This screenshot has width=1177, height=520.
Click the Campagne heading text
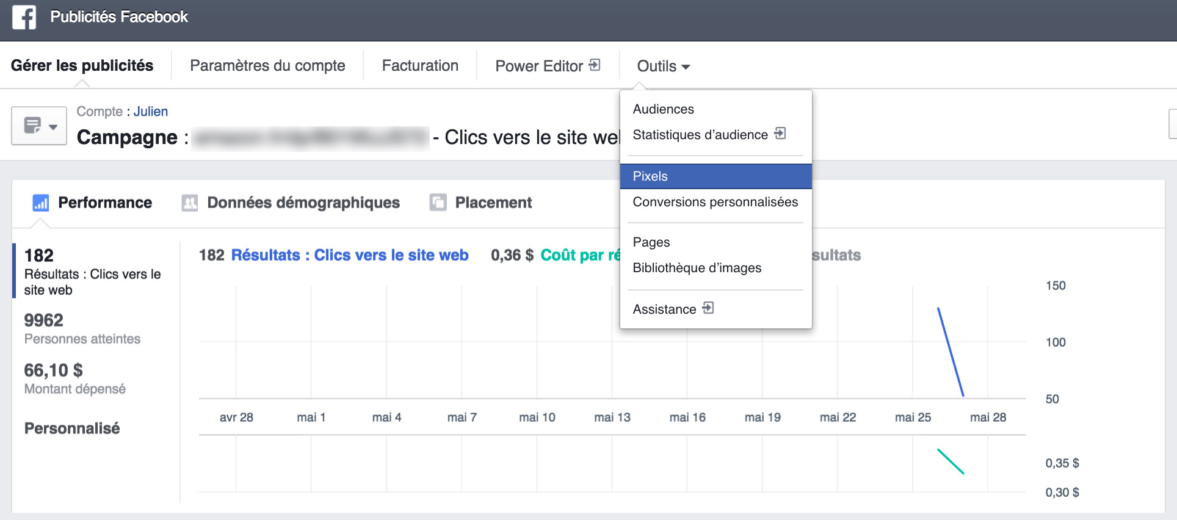point(127,137)
